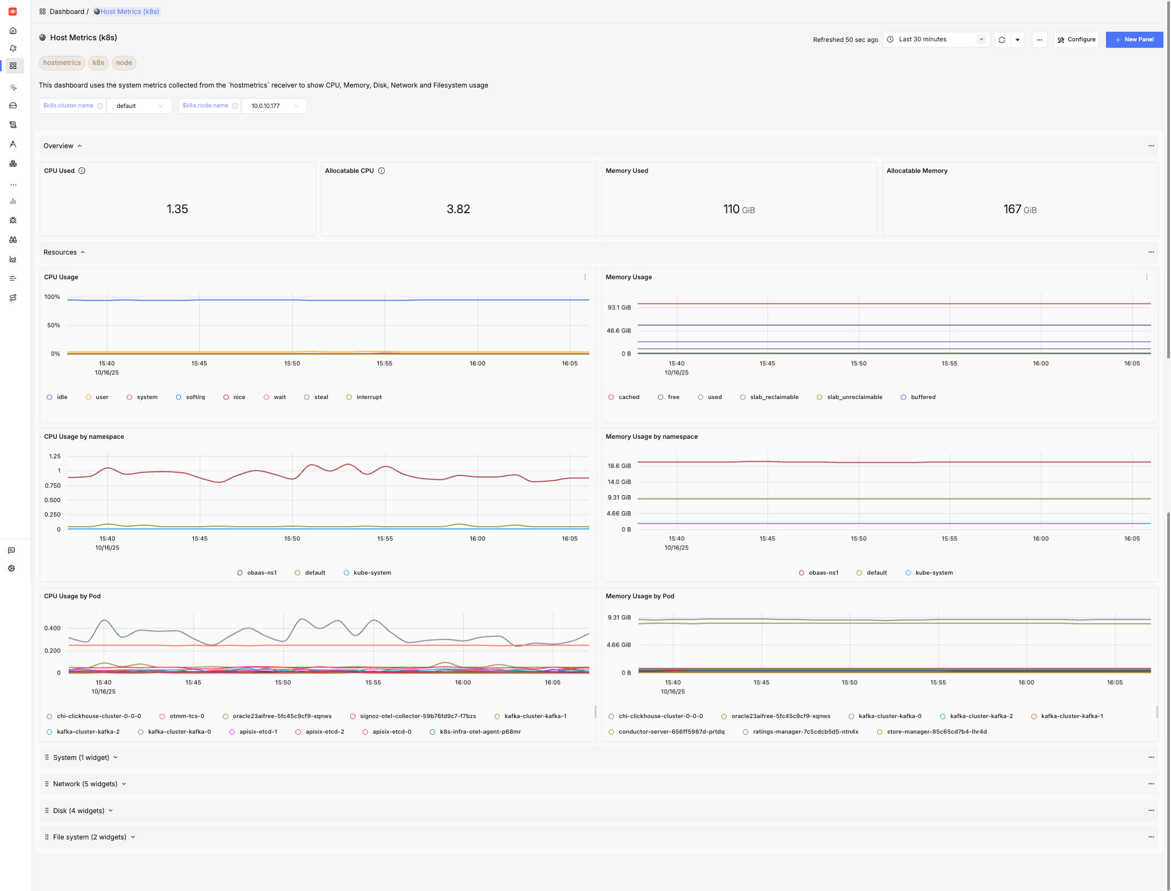Open the CPU Usage panel kebab menu
This screenshot has height=891, width=1171.
[585, 277]
